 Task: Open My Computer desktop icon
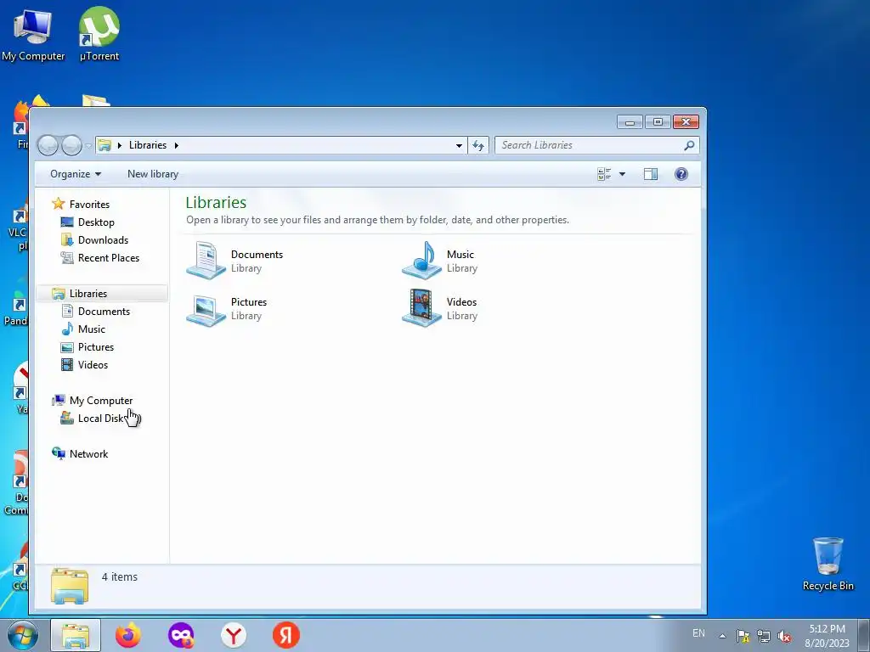(33, 35)
